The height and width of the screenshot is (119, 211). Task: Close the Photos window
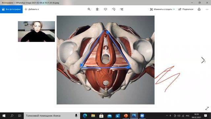207,3
